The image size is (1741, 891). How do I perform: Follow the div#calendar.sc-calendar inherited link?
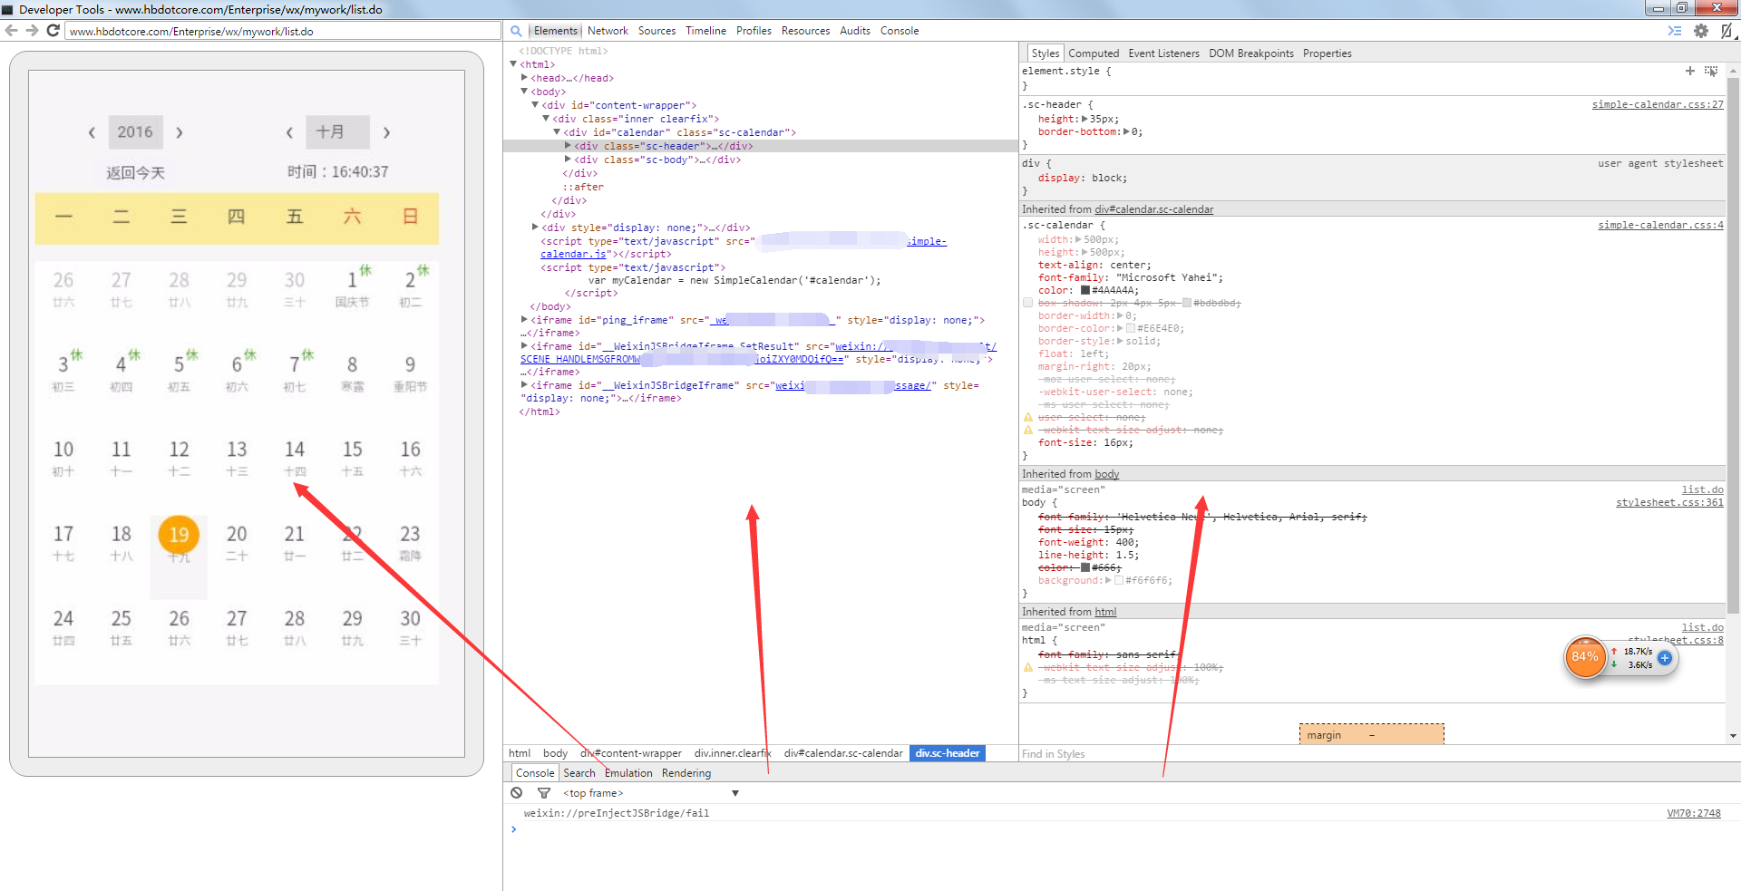pos(1153,209)
